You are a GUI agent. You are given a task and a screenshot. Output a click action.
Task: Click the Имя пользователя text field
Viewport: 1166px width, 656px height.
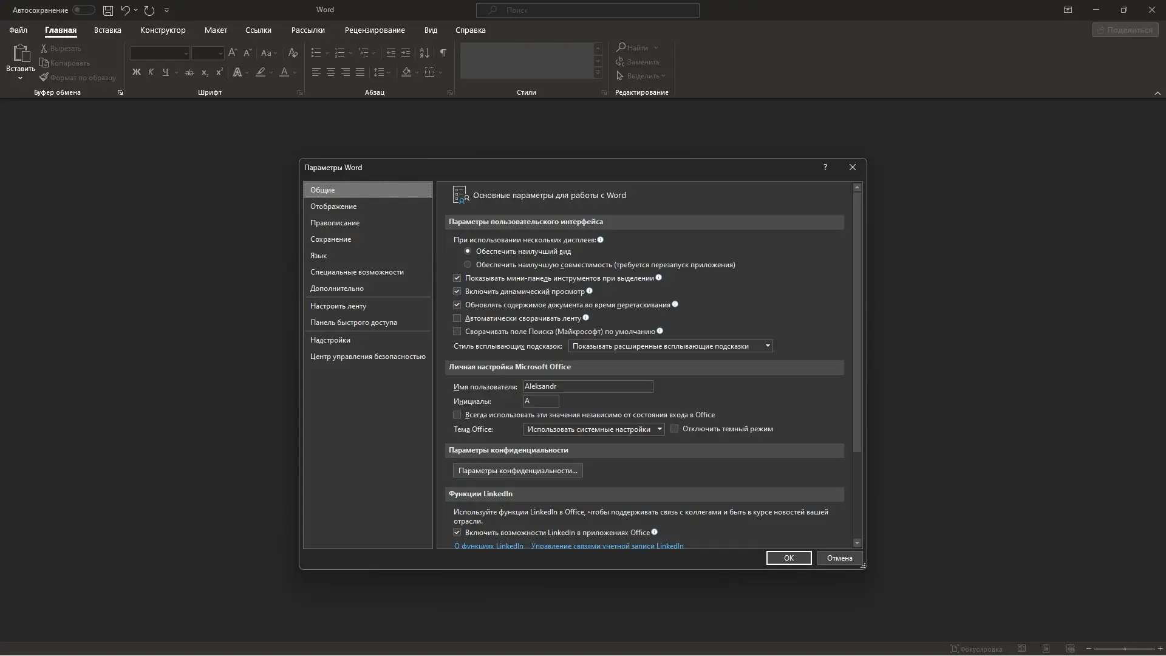click(x=588, y=386)
